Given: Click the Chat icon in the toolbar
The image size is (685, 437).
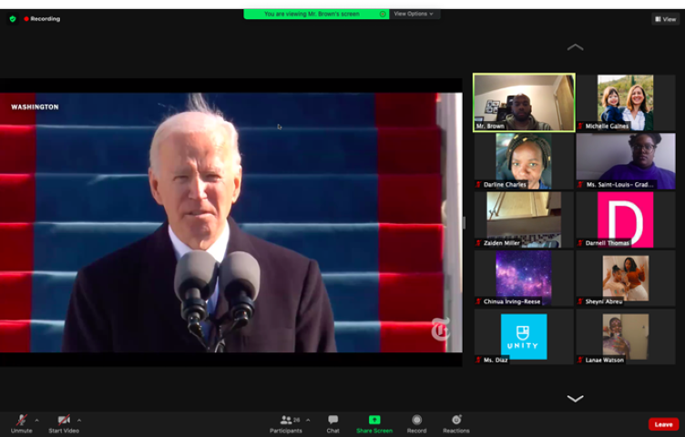Looking at the screenshot, I should (333, 423).
